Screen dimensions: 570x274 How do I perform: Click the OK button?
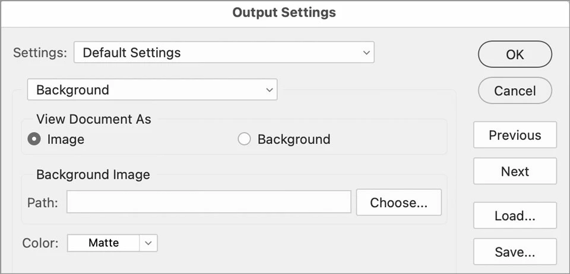coord(515,54)
